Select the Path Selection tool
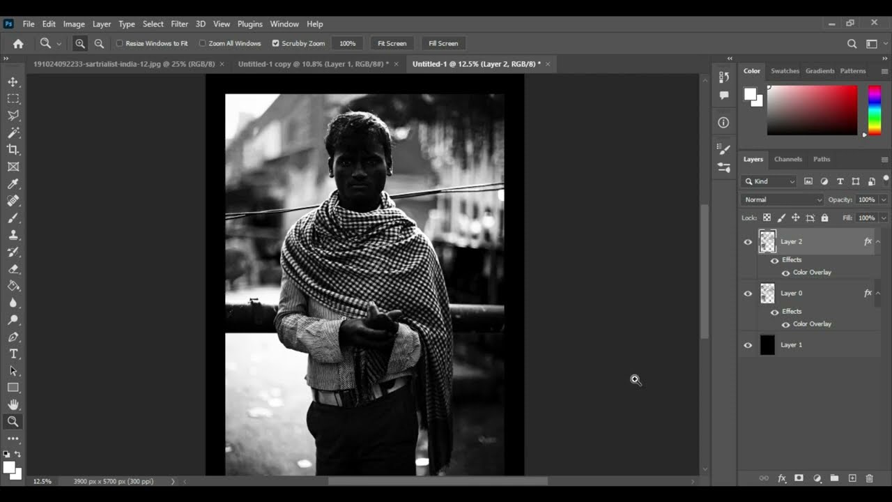 (13, 371)
